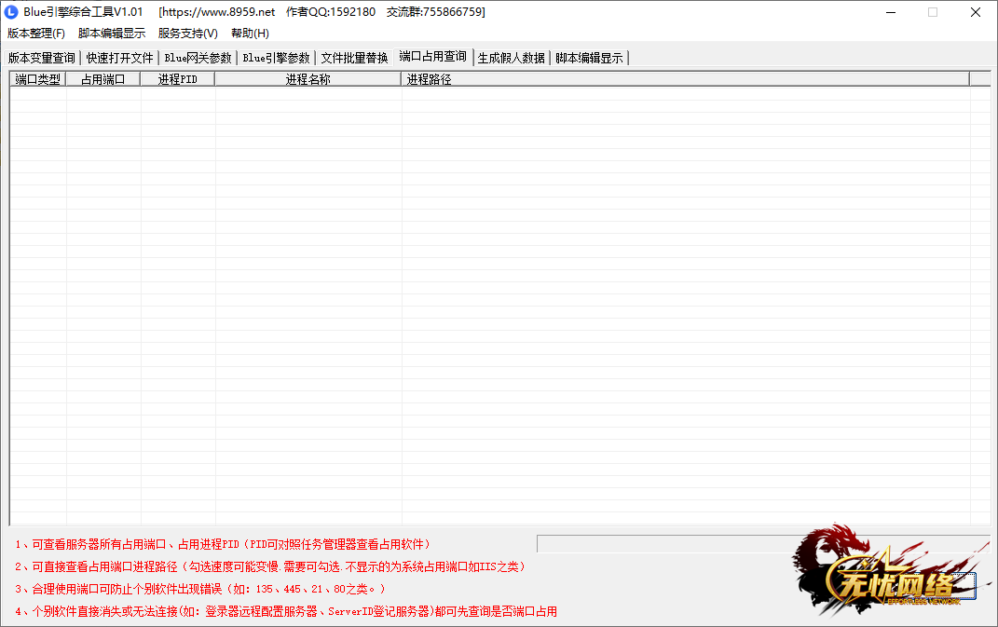Click the 进程名称 column header

click(x=308, y=79)
